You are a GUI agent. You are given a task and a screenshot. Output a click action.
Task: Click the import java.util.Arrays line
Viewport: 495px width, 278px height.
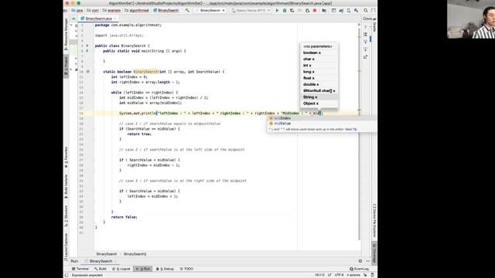click(119, 36)
